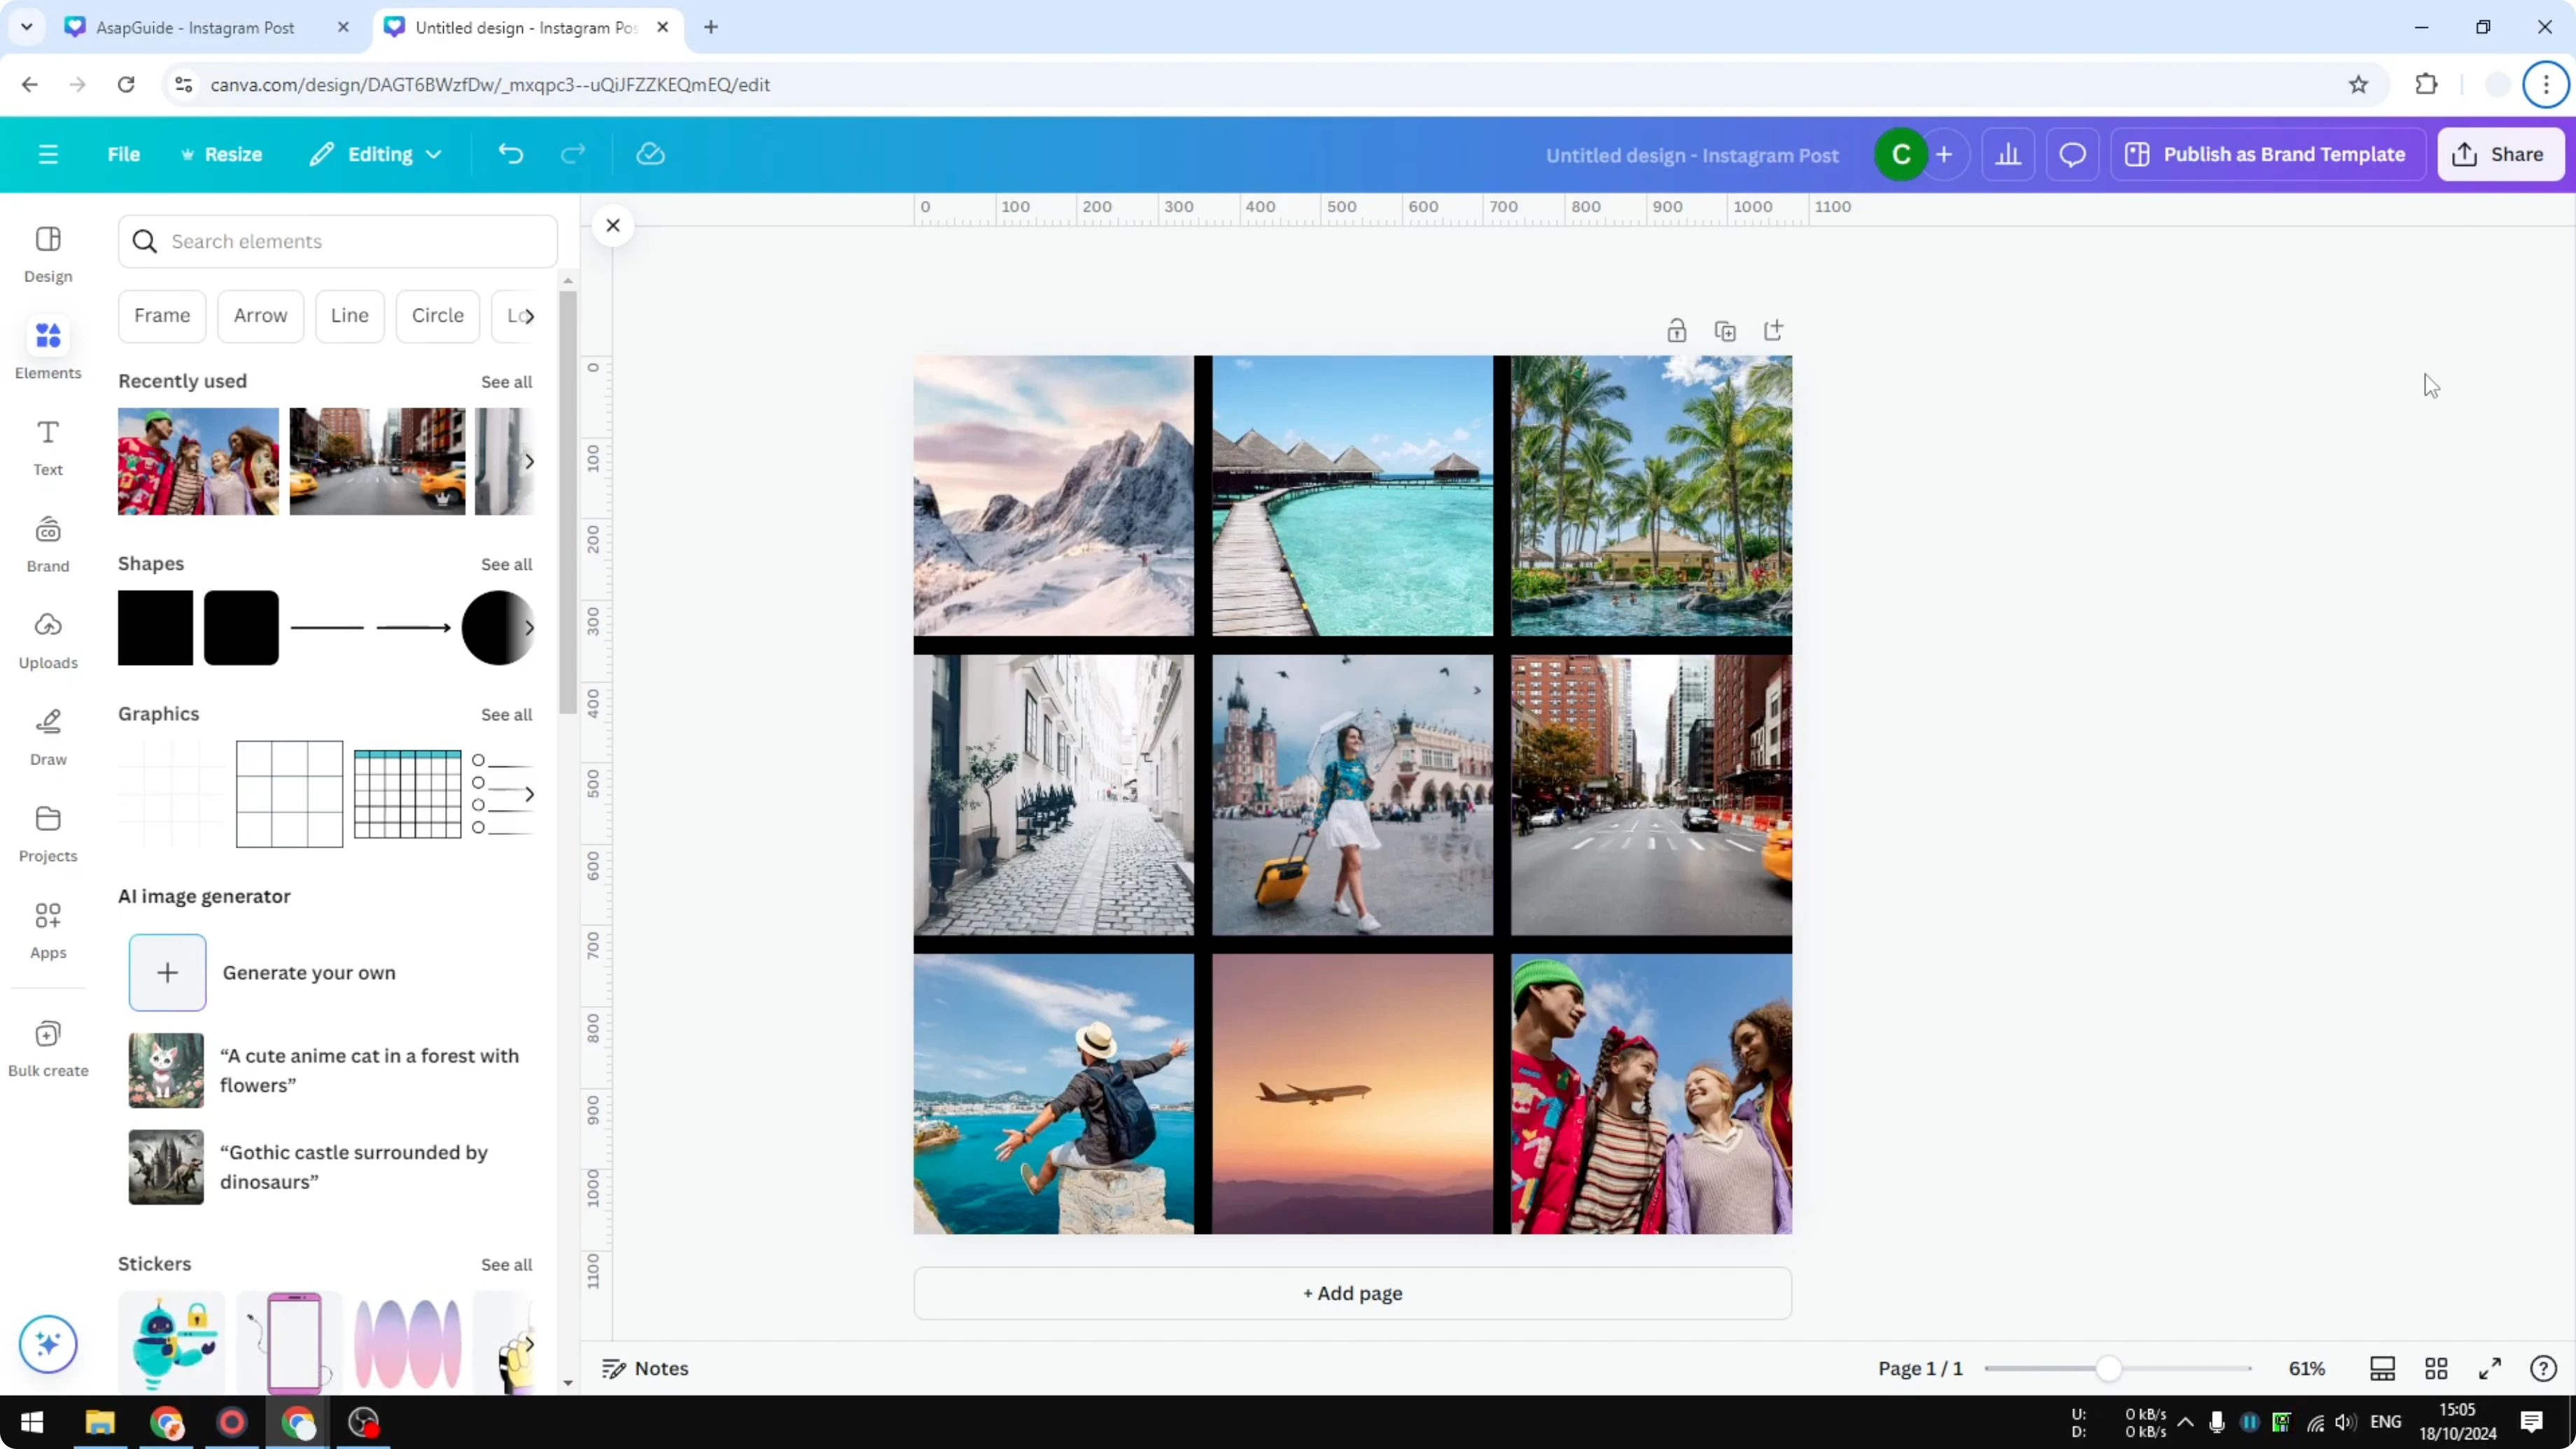Expand Recently used items with right chevron
Image resolution: width=2576 pixels, height=1449 pixels.
point(530,461)
